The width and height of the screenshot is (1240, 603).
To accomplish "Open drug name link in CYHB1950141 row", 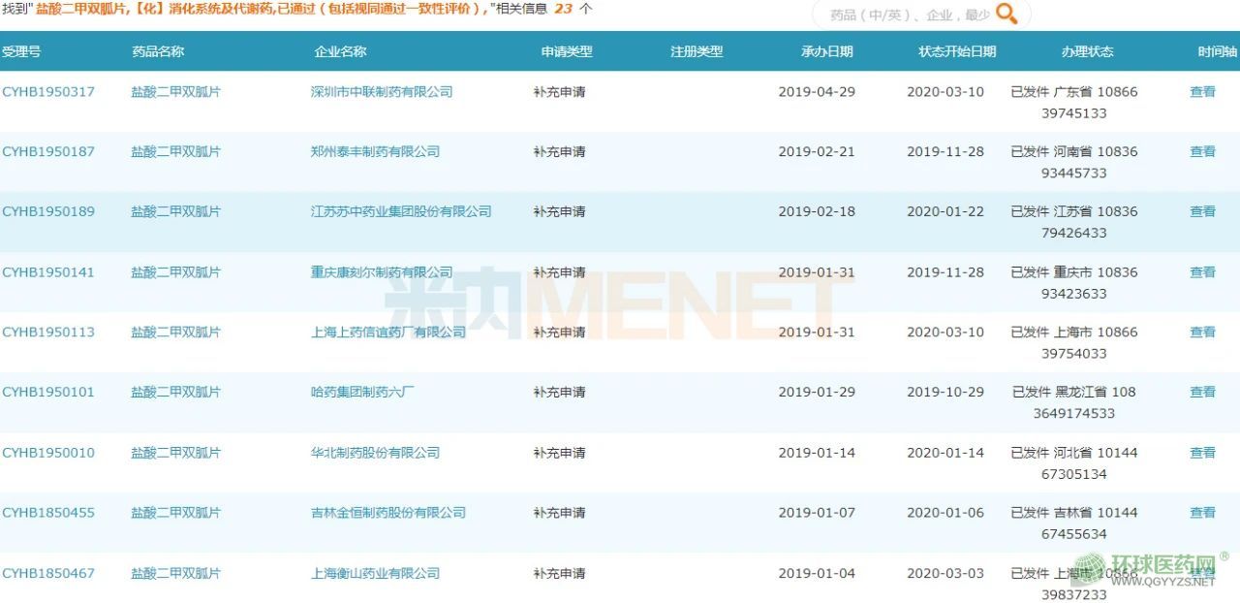I will click(x=175, y=272).
